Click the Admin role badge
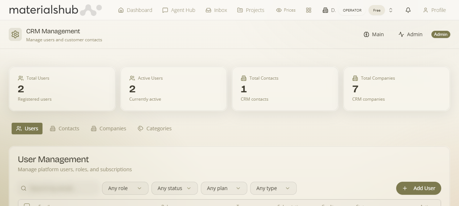This screenshot has height=206, width=459. pos(441,34)
